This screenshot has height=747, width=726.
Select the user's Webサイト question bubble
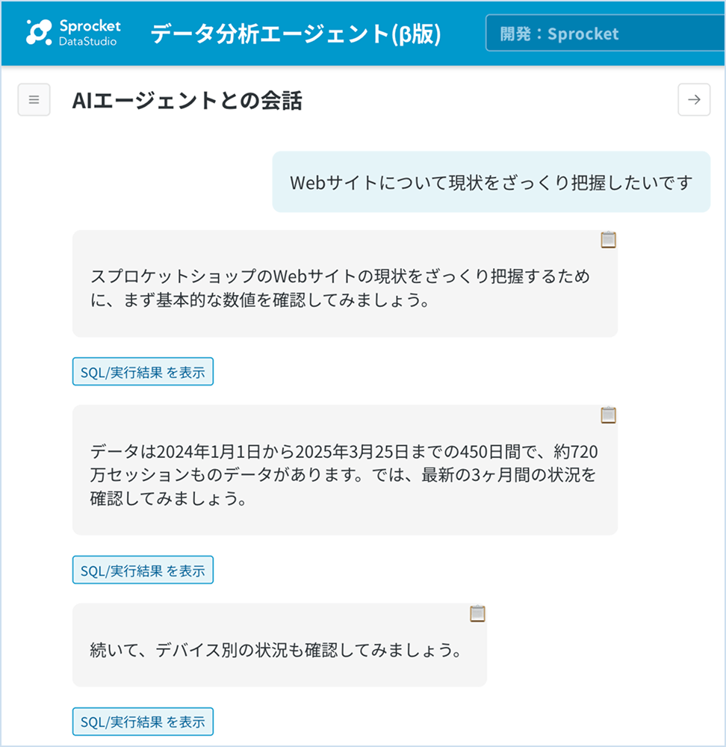tap(491, 182)
